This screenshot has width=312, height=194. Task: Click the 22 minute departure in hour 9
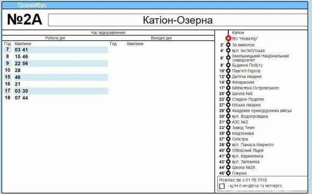tap(18, 63)
